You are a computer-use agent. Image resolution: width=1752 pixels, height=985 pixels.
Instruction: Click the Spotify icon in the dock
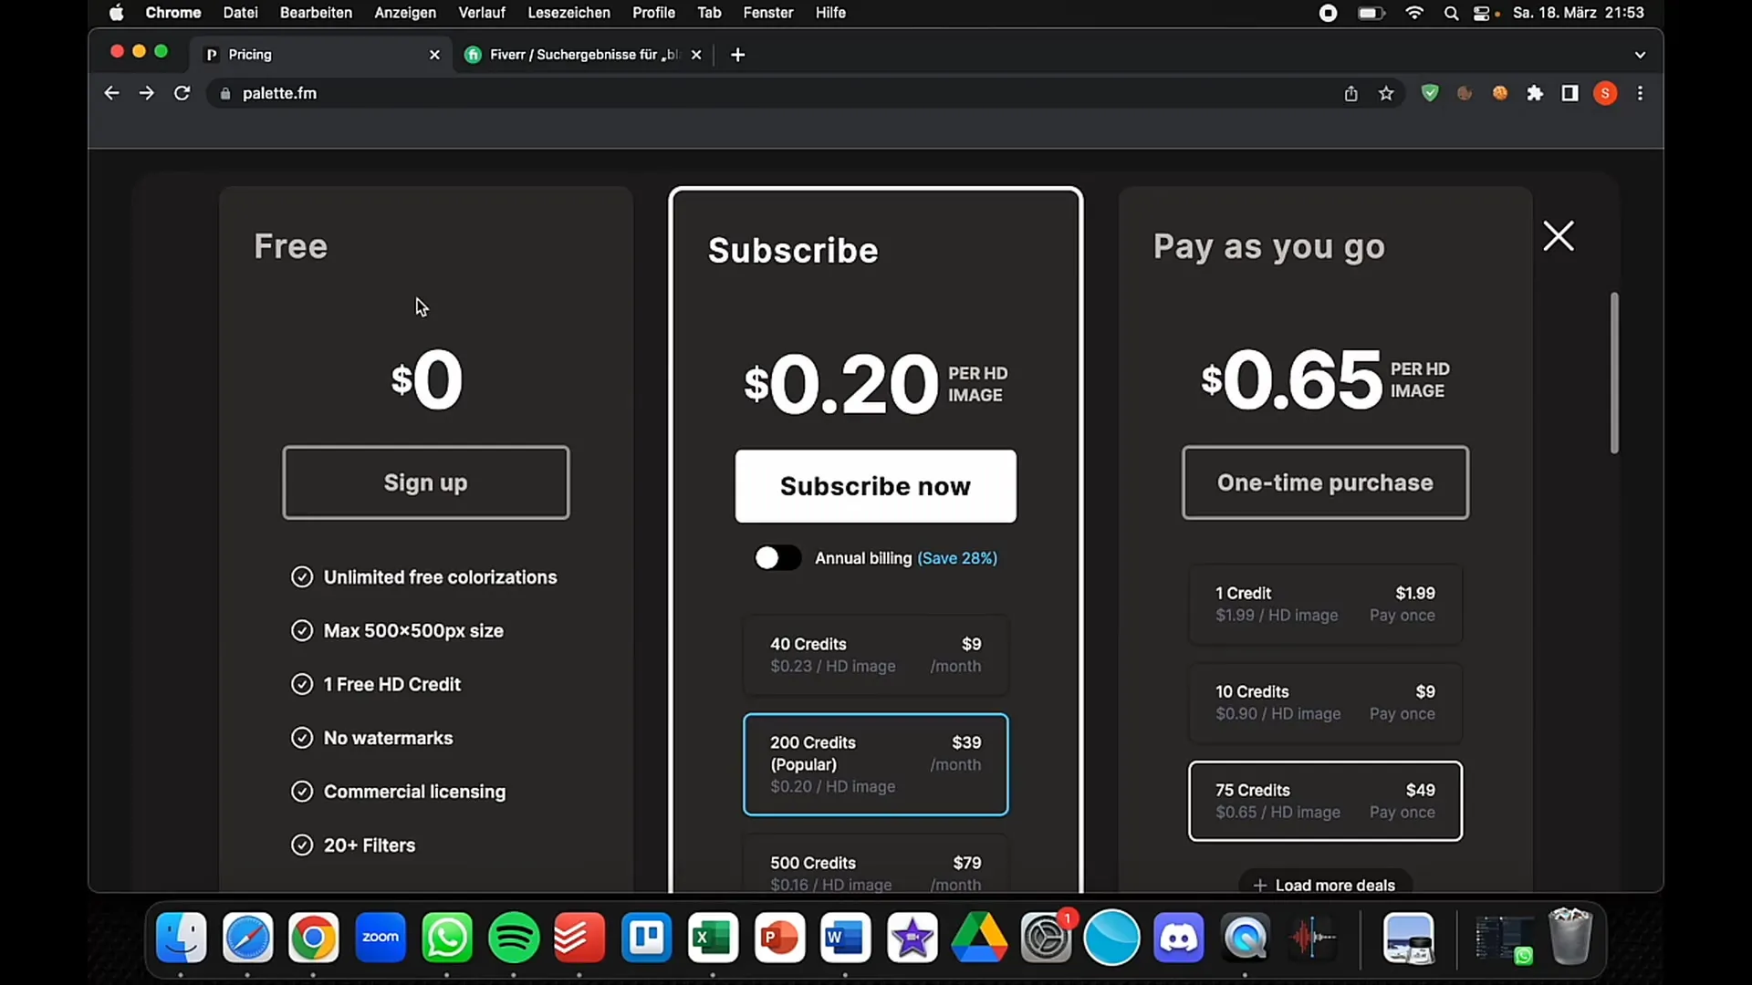[513, 937]
